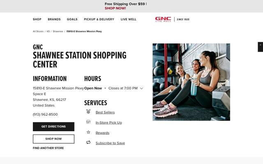
Task: Open the In-Store Pick Up link
Action: click(108, 123)
